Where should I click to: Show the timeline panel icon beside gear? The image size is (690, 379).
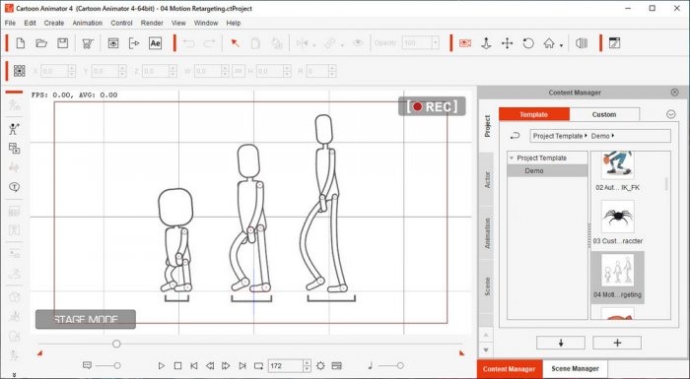pos(337,366)
